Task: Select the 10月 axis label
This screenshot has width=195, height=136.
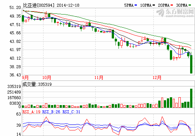Action: 46,78
